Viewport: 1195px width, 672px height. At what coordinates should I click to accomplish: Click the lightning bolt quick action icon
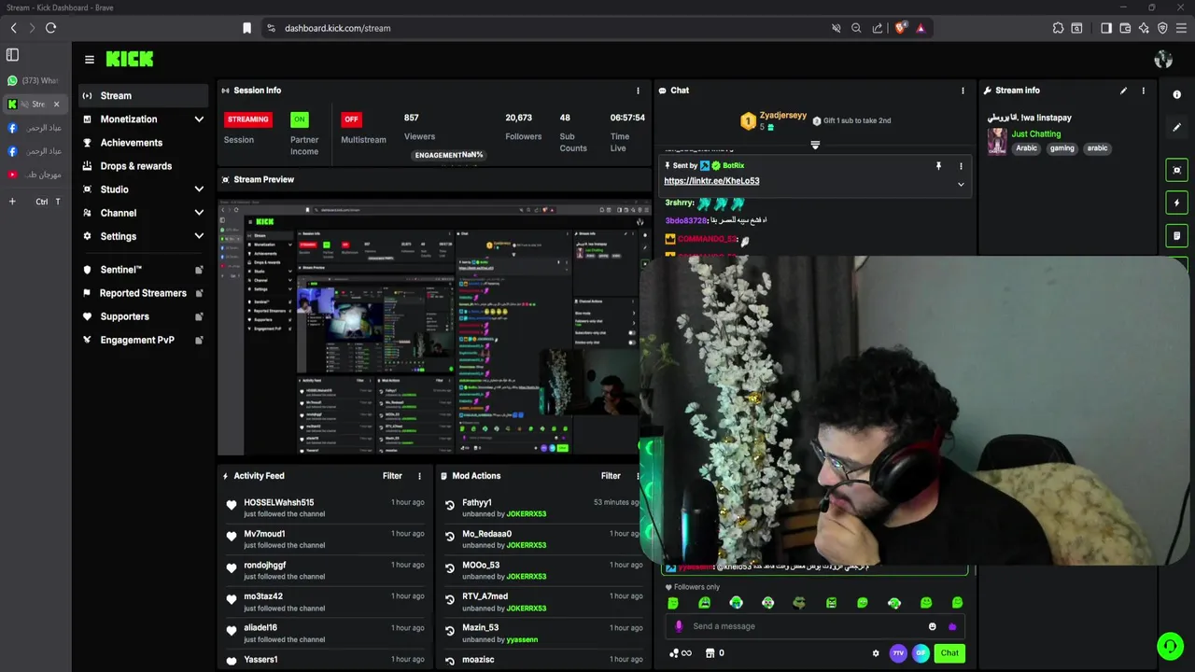(1176, 203)
